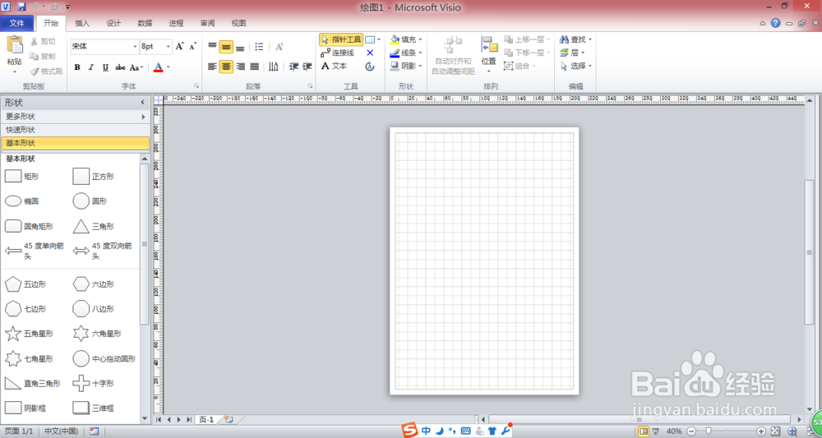Select the Text (文本) tool
822x438 pixels.
(334, 66)
